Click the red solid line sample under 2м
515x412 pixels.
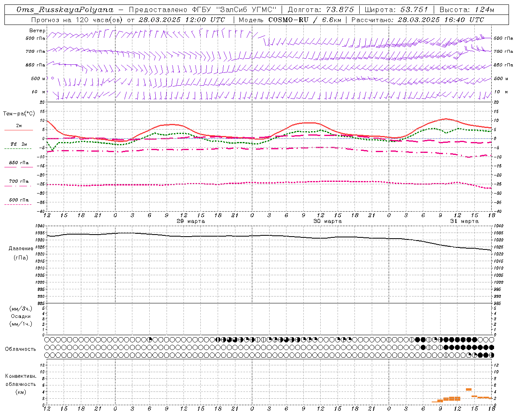[x=19, y=130]
